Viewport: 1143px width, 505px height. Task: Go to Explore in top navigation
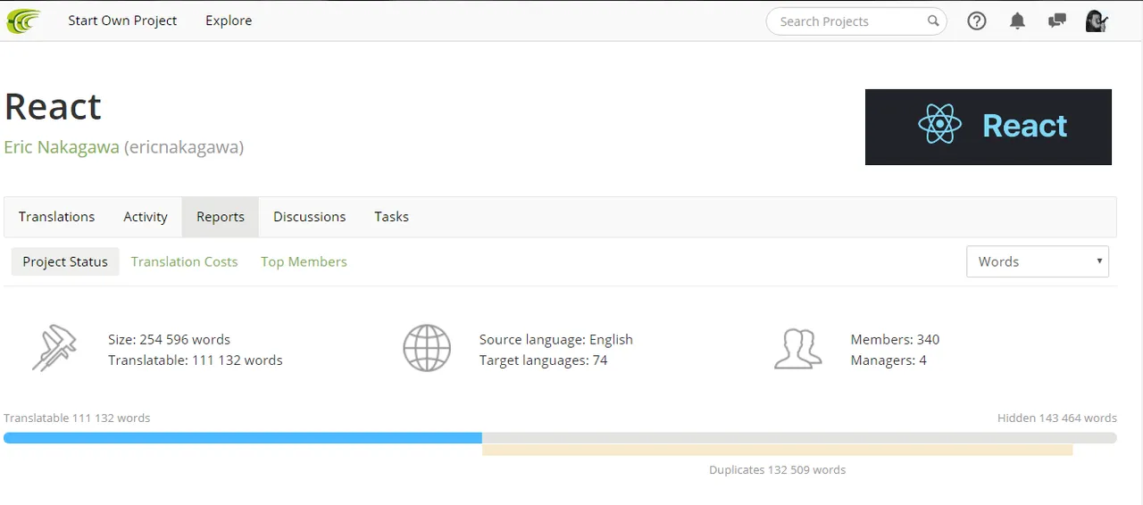(229, 21)
